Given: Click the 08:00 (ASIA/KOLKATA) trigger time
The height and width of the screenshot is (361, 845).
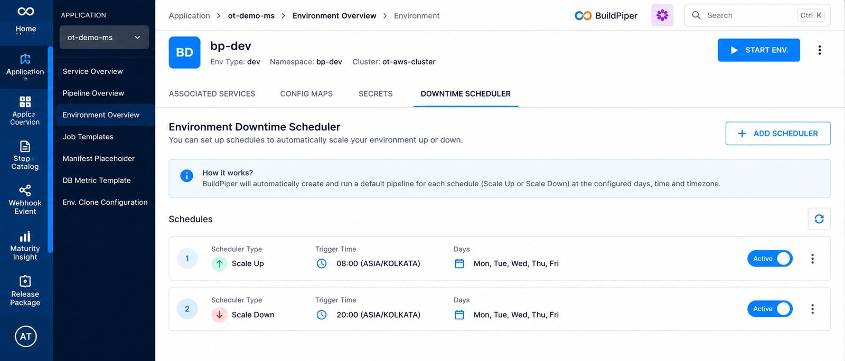Looking at the screenshot, I should point(378,263).
